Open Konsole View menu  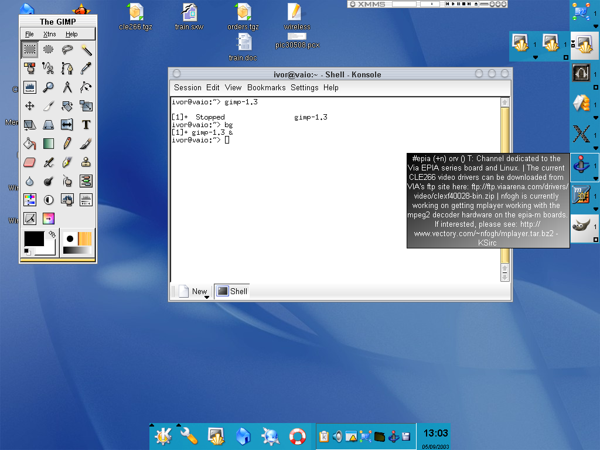coord(233,88)
